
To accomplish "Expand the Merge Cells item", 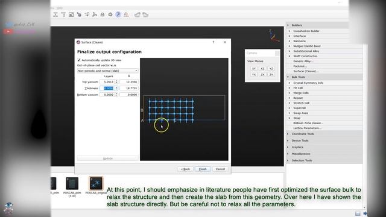I will click(289, 93).
